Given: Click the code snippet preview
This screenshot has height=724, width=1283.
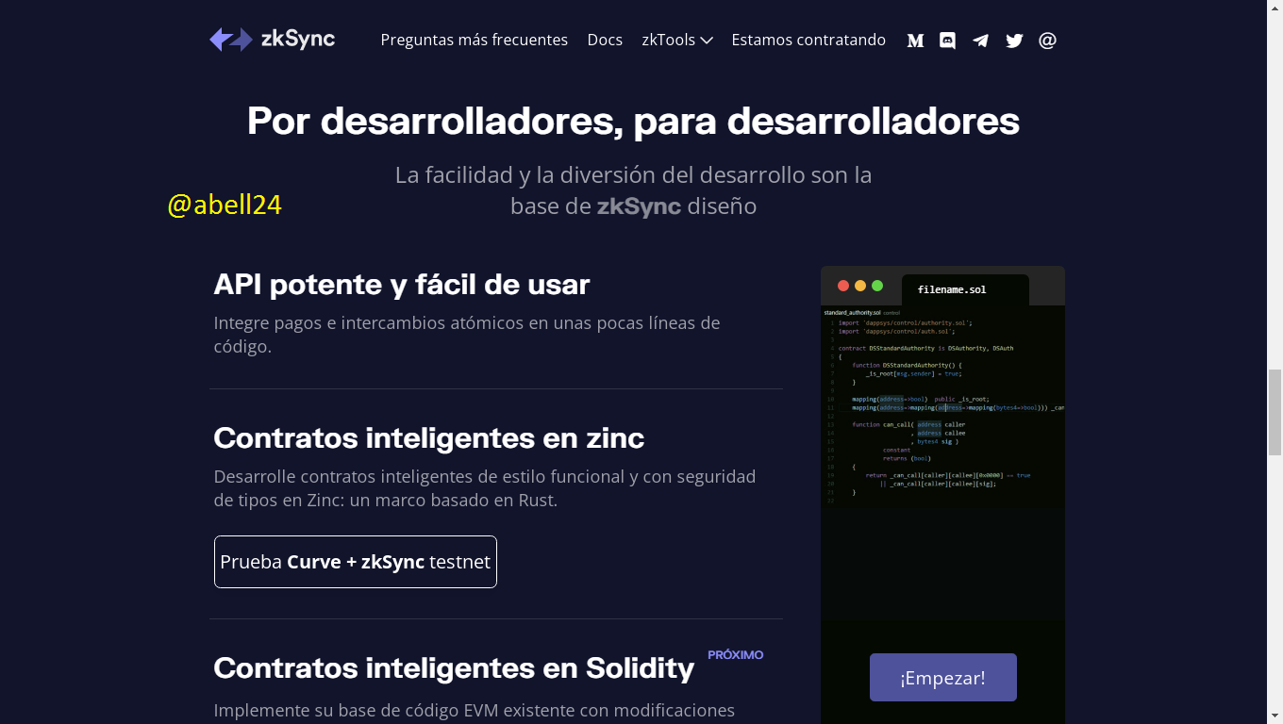Looking at the screenshot, I should click(943, 405).
